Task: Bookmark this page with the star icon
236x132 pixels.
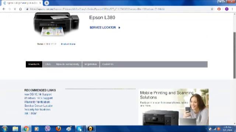Action: (x=212, y=9)
